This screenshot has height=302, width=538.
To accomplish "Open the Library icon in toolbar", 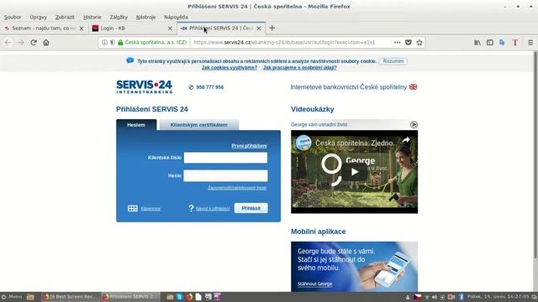I will pyautogui.click(x=477, y=43).
